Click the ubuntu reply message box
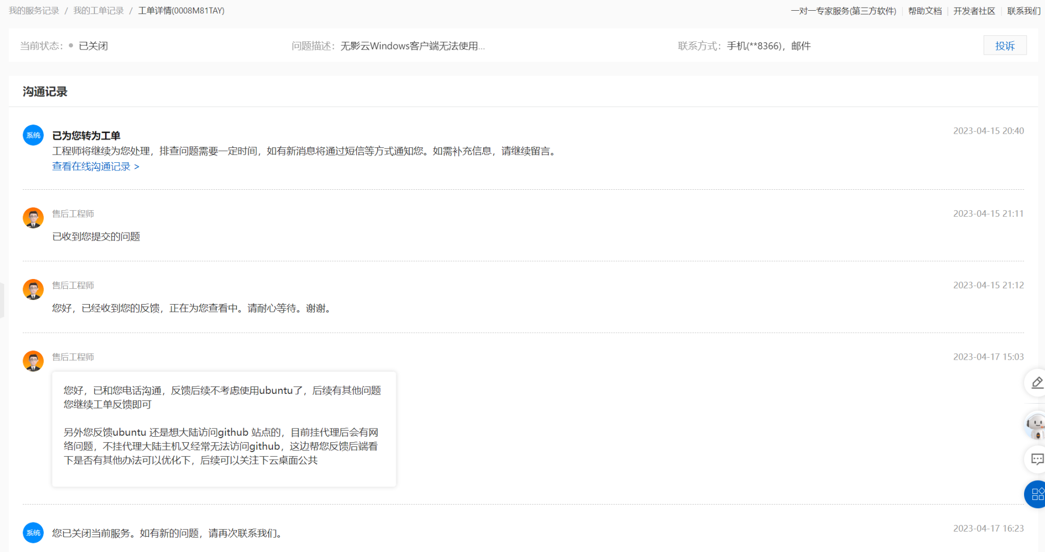1045x552 pixels. 223,429
